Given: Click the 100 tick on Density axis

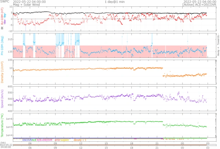Looking at the screenshot, I should coord(10,60).
